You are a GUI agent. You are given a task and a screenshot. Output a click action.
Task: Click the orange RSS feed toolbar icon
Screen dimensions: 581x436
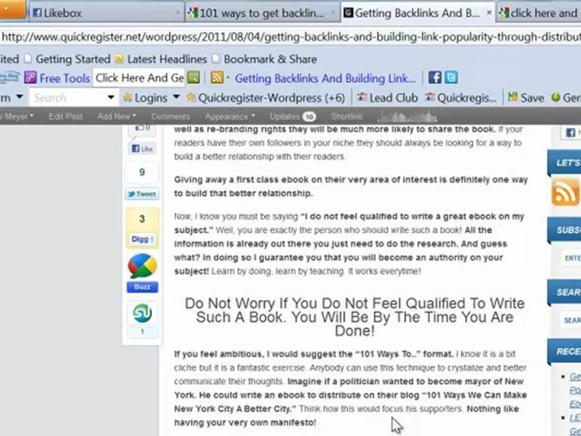(217, 78)
